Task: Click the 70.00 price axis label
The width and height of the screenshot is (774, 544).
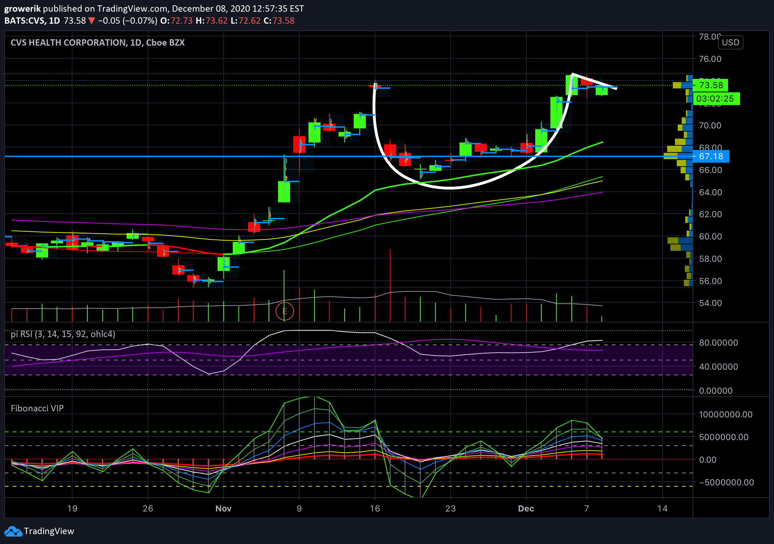Action: 710,126
